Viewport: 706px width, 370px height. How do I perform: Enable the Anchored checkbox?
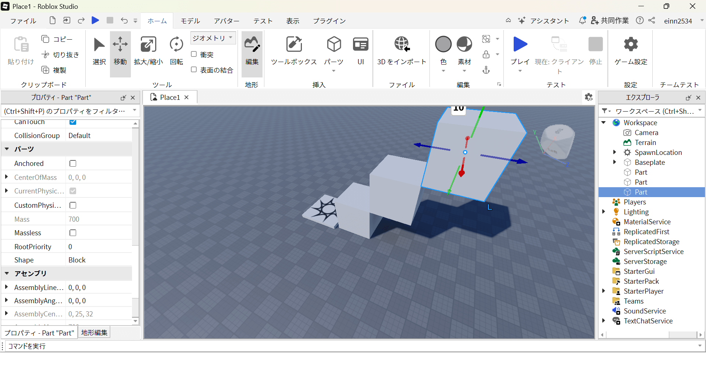click(x=73, y=163)
